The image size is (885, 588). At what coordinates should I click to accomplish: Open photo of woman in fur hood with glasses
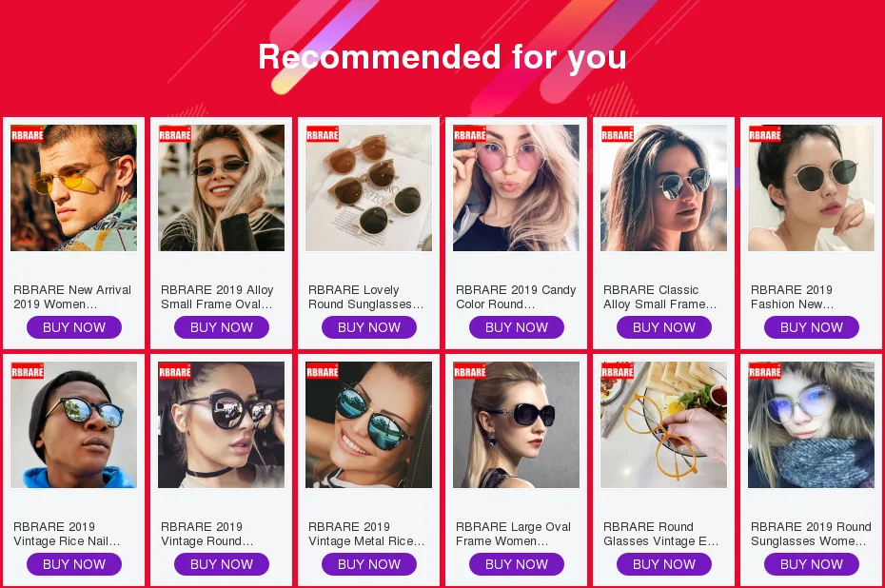tap(812, 425)
